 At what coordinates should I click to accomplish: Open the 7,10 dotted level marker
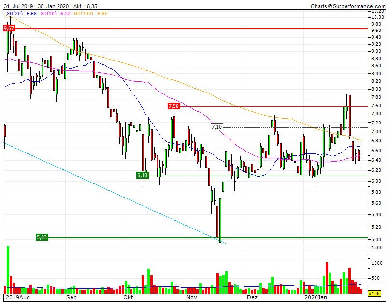pos(217,127)
